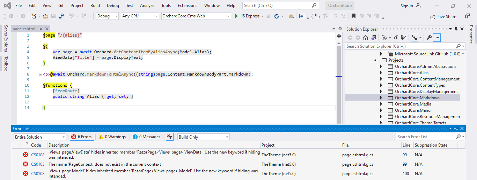Open Properties wrench icon in Solution Explorer
This screenshot has height=180, width=477.
click(429, 38)
